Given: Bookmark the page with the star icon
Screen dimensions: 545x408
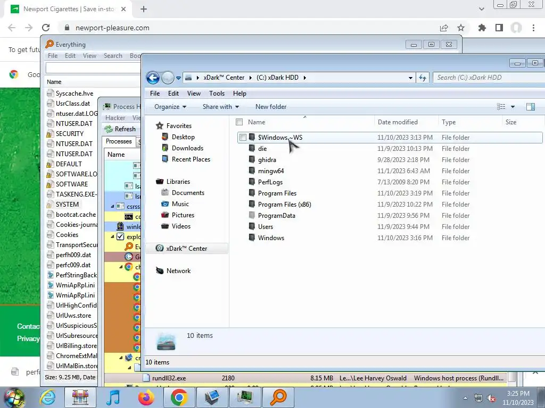Looking at the screenshot, I should point(461,28).
